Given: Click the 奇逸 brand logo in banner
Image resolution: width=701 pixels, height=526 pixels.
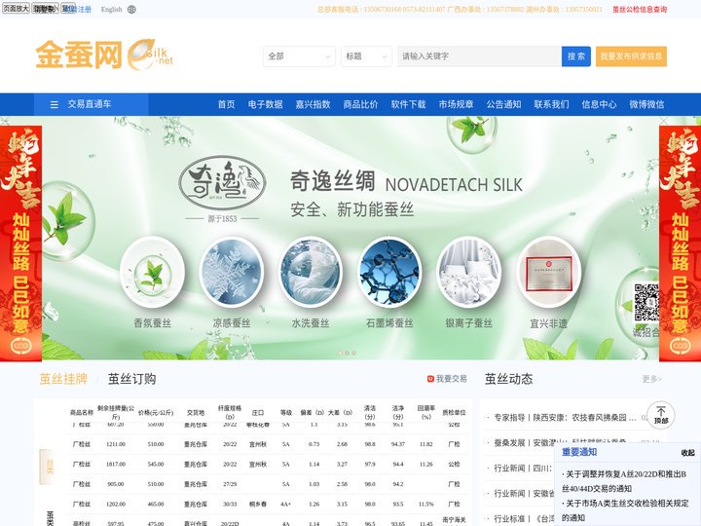Looking at the screenshot, I should pyautogui.click(x=222, y=183).
